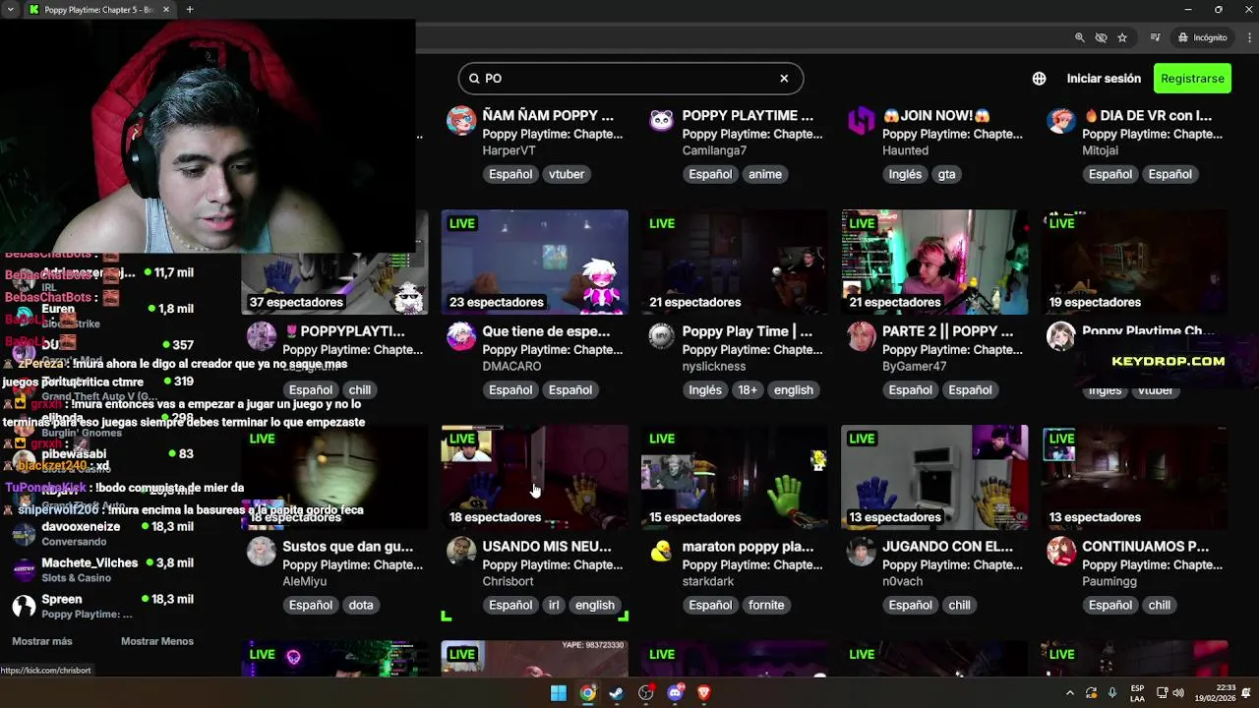Open DMACARO channel avatar
The height and width of the screenshot is (708, 1259).
pyautogui.click(x=461, y=336)
